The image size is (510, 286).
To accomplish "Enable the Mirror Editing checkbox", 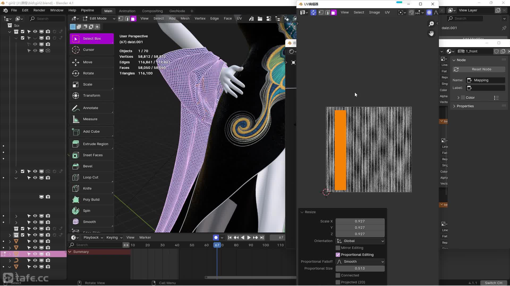I will coord(338,248).
